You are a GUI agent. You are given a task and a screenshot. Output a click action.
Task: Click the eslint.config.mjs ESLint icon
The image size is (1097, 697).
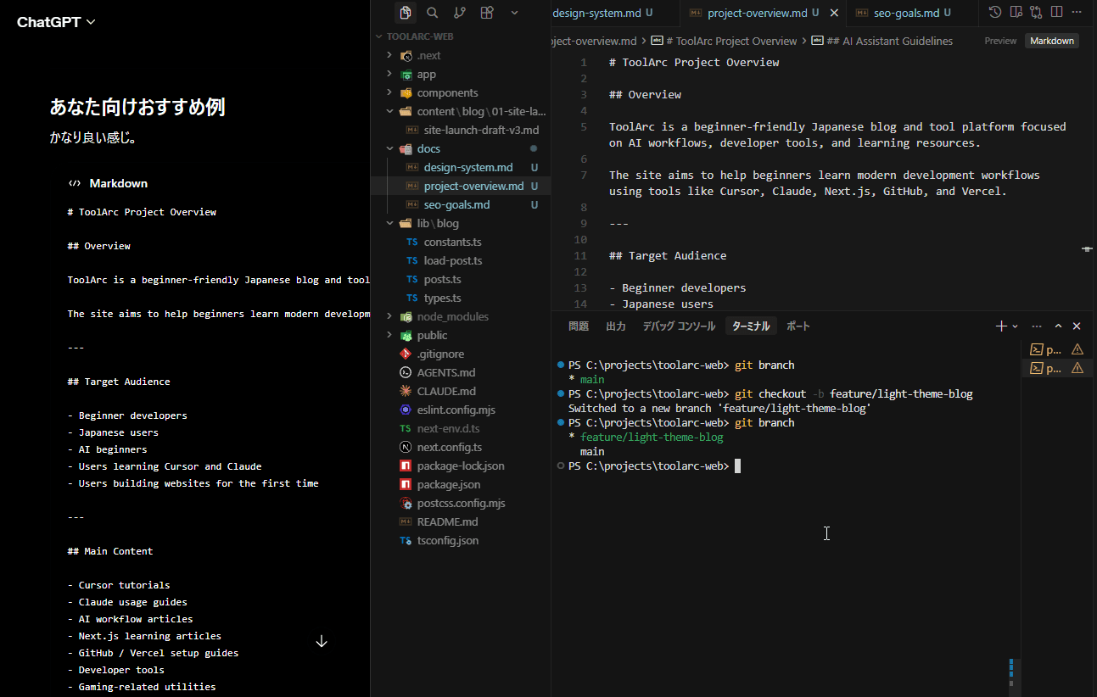[x=406, y=410]
